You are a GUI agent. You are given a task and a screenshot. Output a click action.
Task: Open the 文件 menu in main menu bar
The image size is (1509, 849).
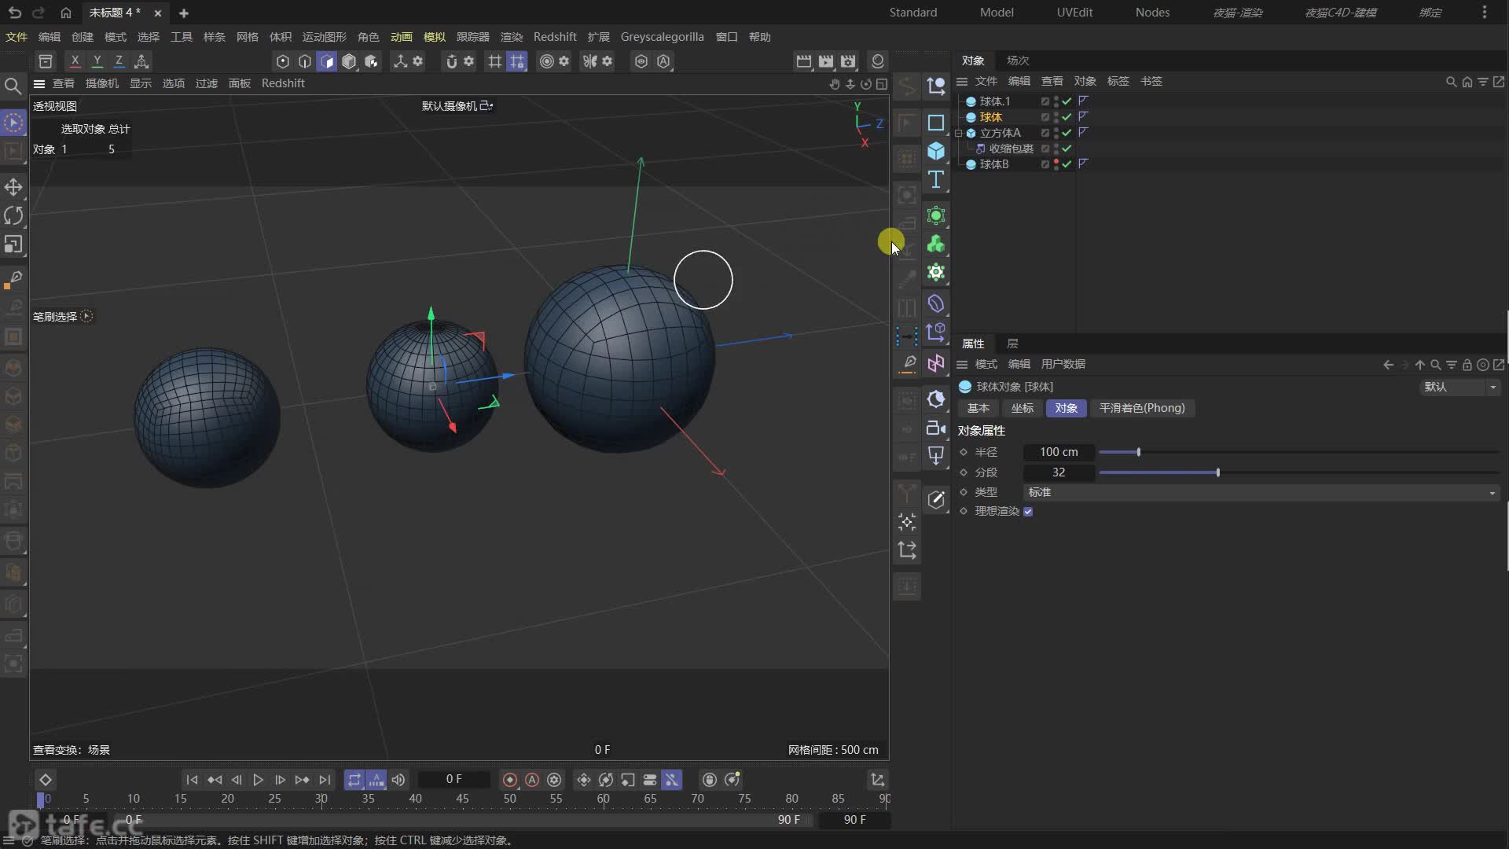pyautogui.click(x=16, y=37)
